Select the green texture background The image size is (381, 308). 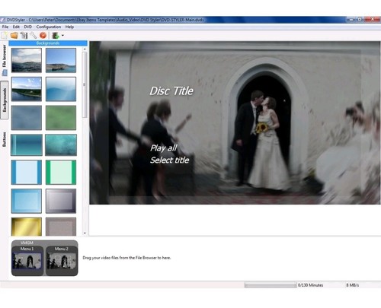[61, 118]
